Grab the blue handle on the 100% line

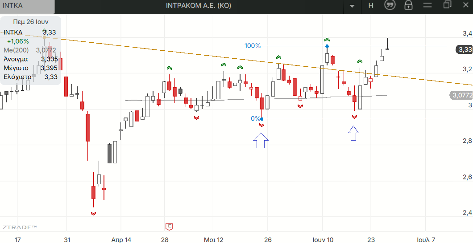coord(327,46)
